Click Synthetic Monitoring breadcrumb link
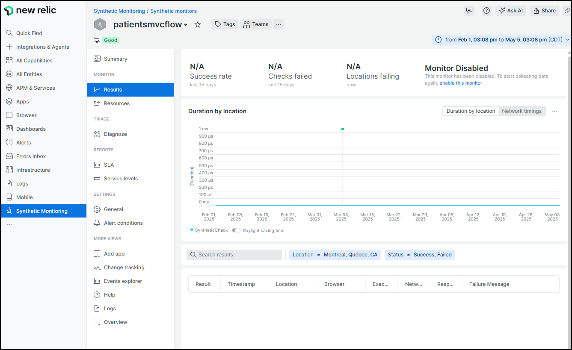Viewport: 572px width, 350px height. tap(119, 11)
